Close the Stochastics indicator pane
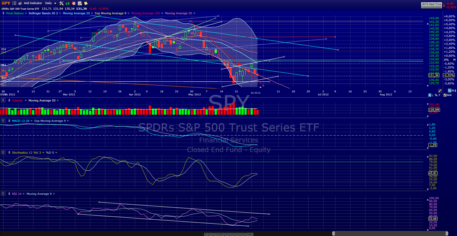 pos(3,153)
